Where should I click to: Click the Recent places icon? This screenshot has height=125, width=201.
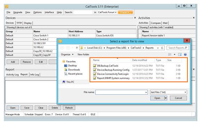pos(66,74)
